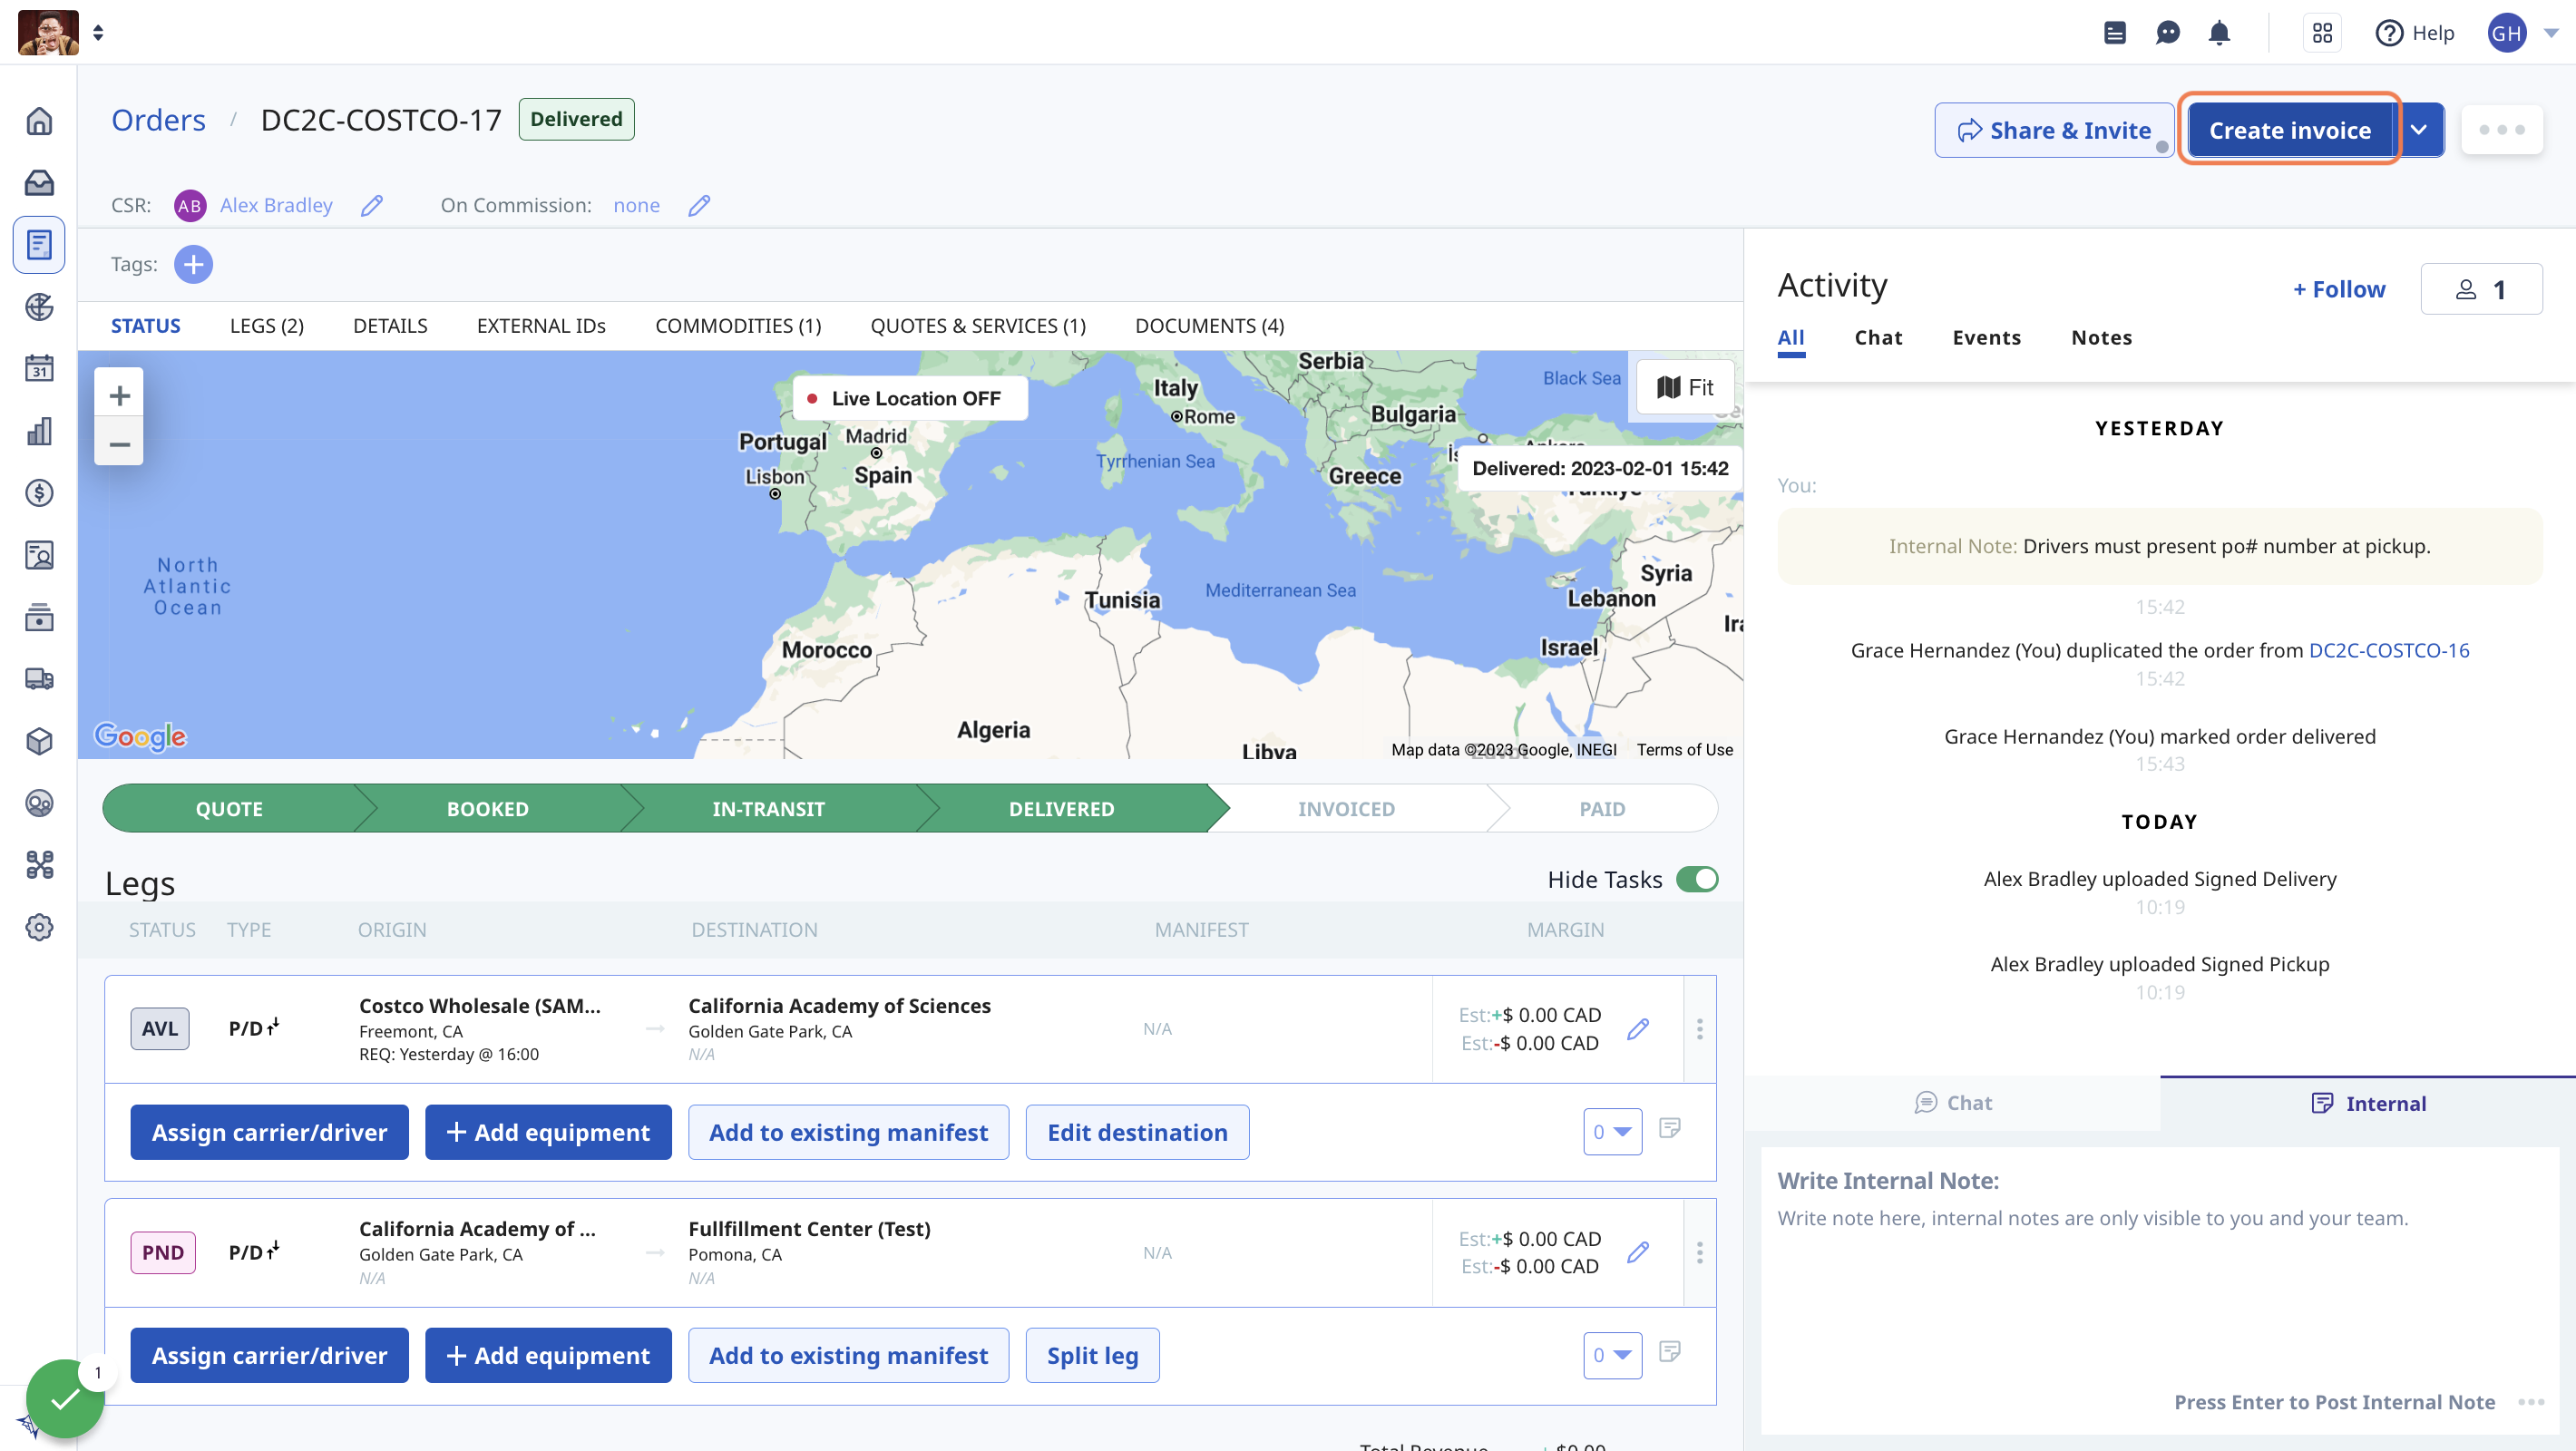
Task: Add a tag with plus icon
Action: click(x=193, y=264)
